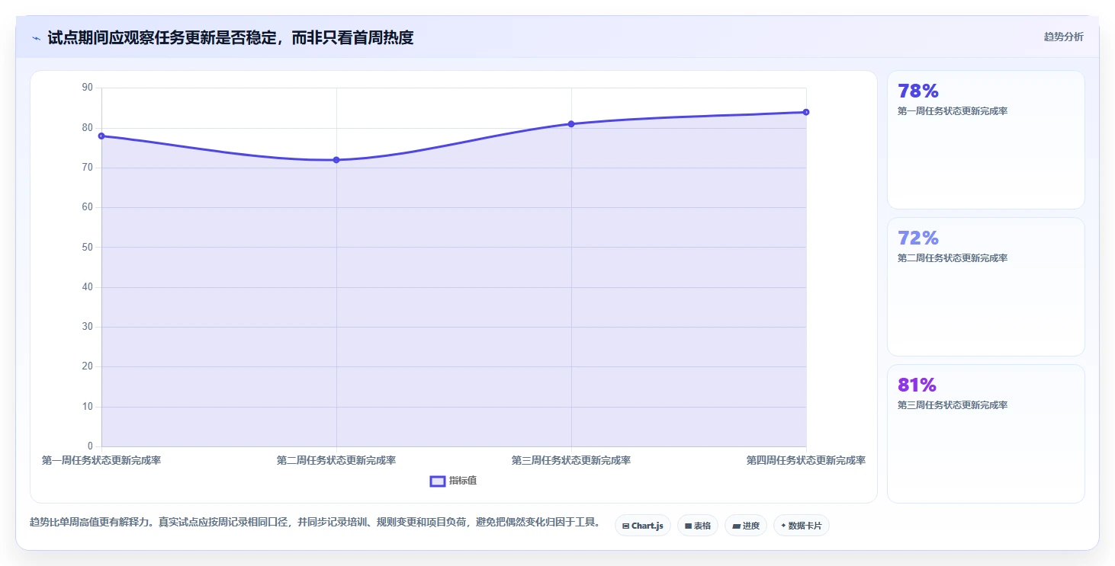This screenshot has width=1115, height=566.
Task: Click x-axis label 第三周任务状态更新完成率
Action: (x=571, y=460)
